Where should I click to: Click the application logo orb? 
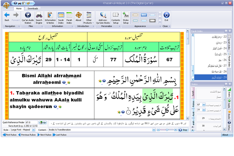point(6,6)
